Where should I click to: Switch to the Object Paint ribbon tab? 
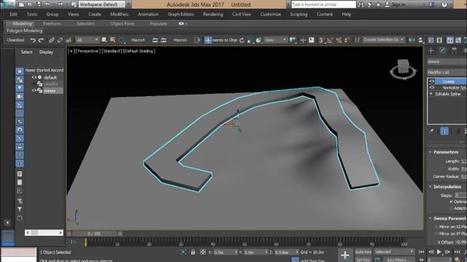point(122,24)
